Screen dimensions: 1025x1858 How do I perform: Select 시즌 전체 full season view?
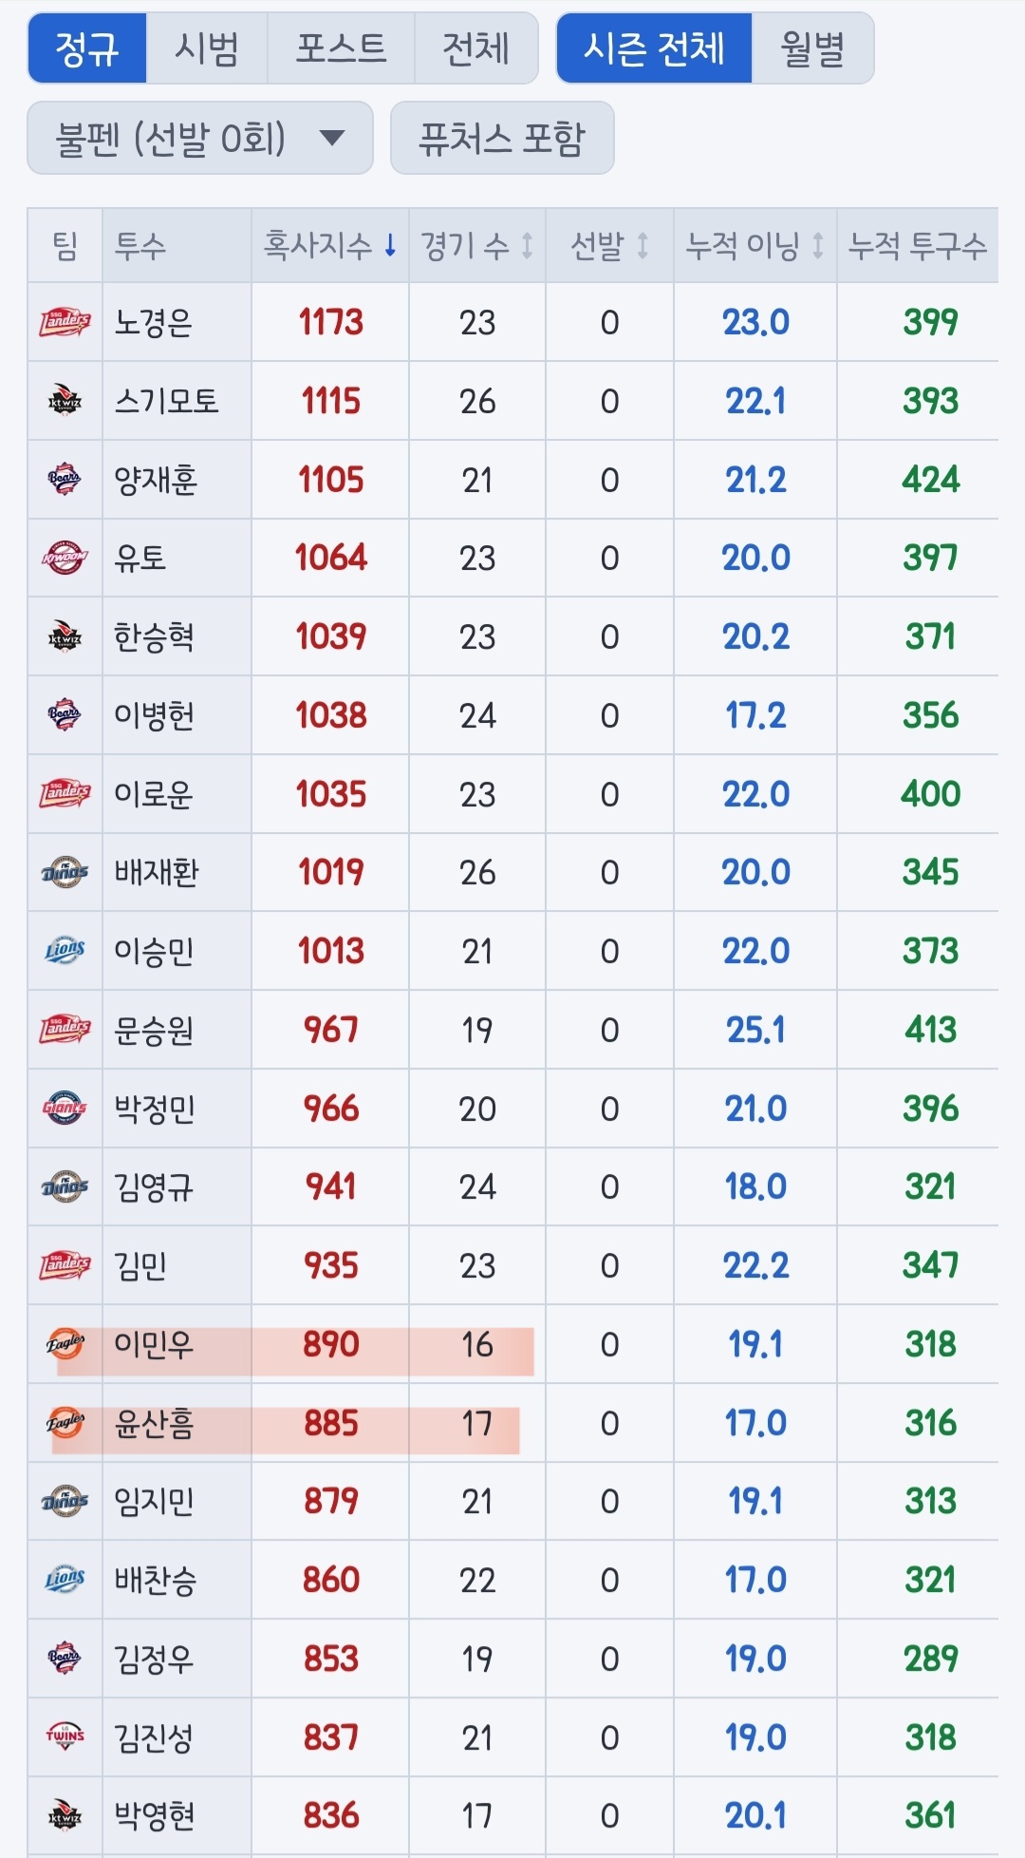[x=654, y=48]
